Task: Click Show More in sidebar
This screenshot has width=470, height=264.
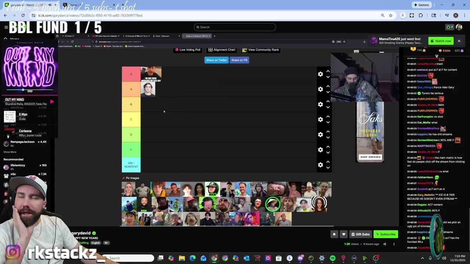Action: (10, 152)
